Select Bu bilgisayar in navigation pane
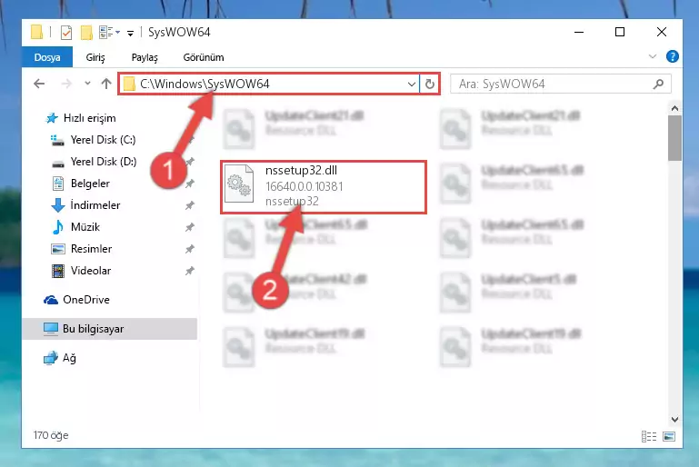This screenshot has width=699, height=467. click(x=110, y=329)
